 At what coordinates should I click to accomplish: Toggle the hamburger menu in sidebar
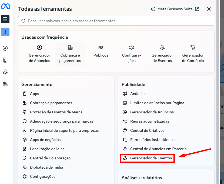[5, 19]
